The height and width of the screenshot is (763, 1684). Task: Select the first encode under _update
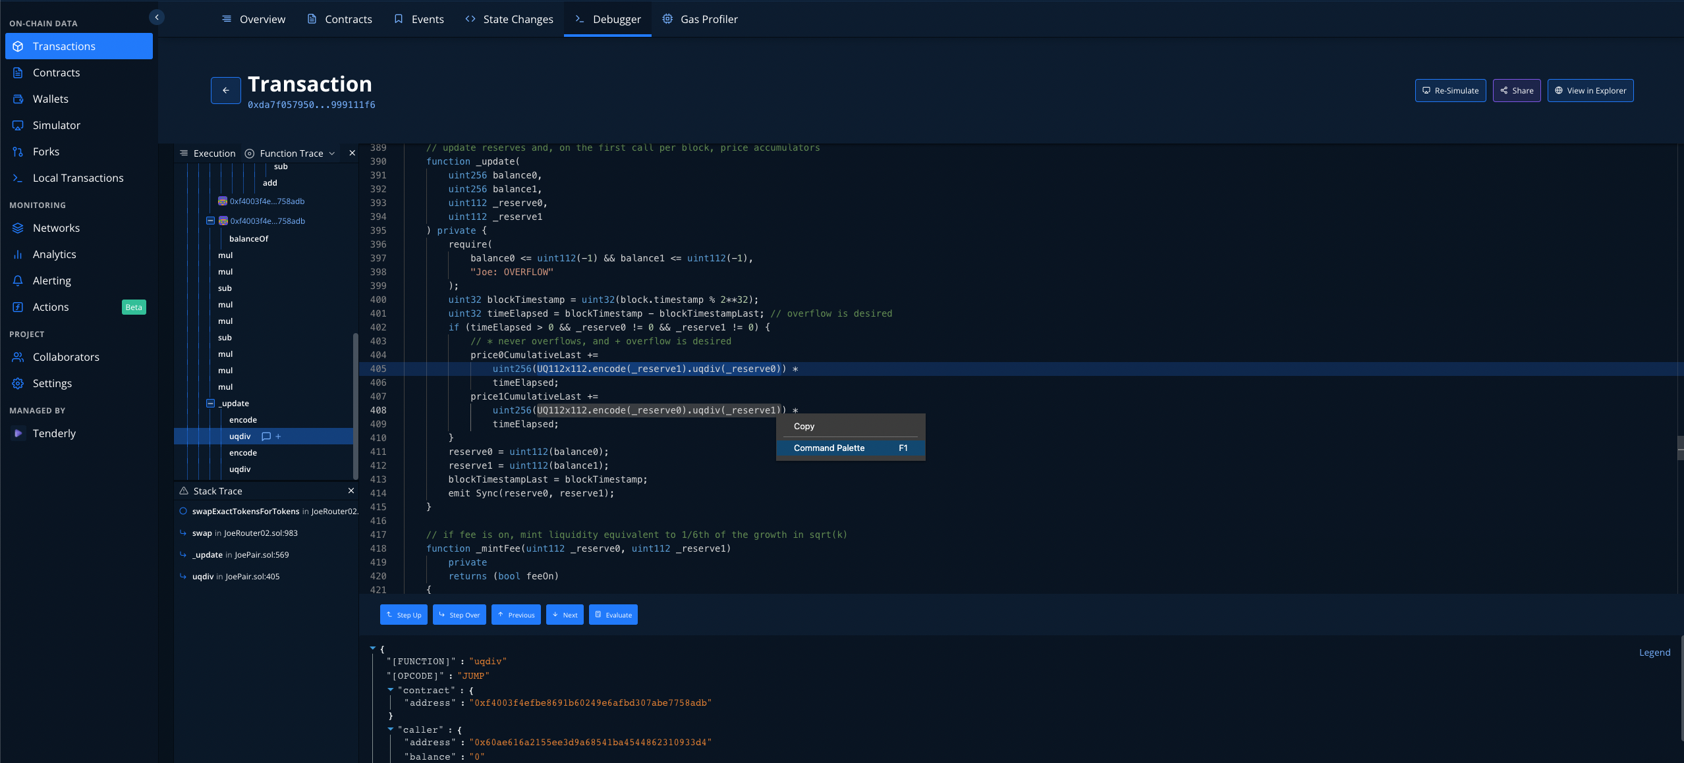tap(243, 420)
